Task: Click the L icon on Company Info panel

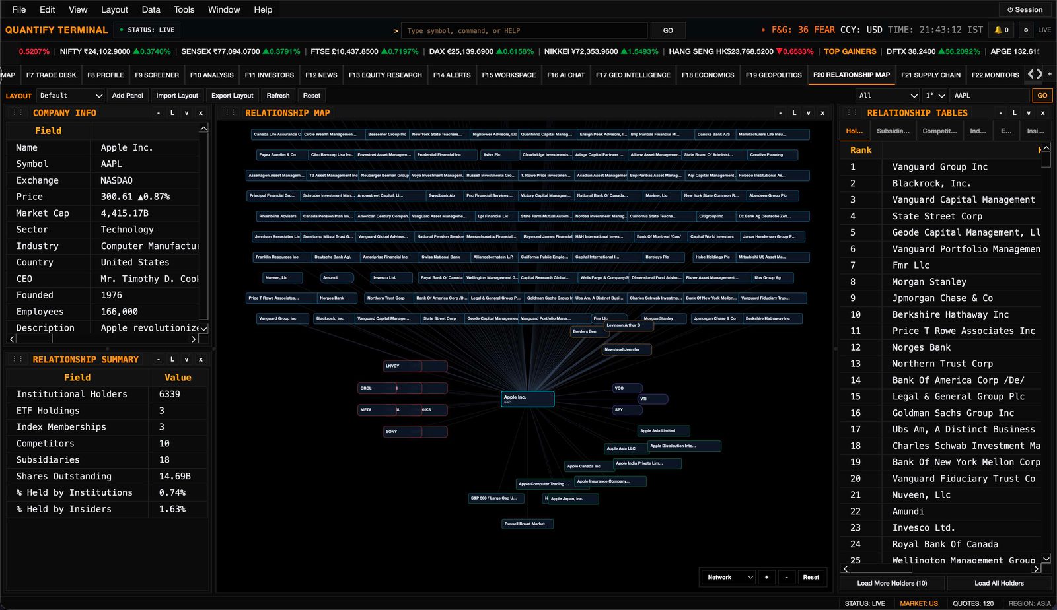Action: (172, 113)
